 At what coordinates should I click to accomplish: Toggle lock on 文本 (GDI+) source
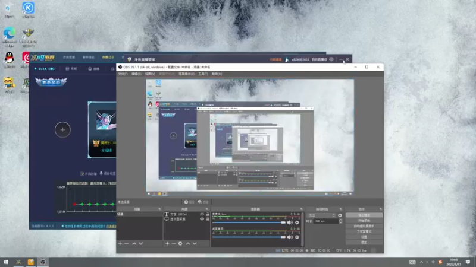click(208, 214)
